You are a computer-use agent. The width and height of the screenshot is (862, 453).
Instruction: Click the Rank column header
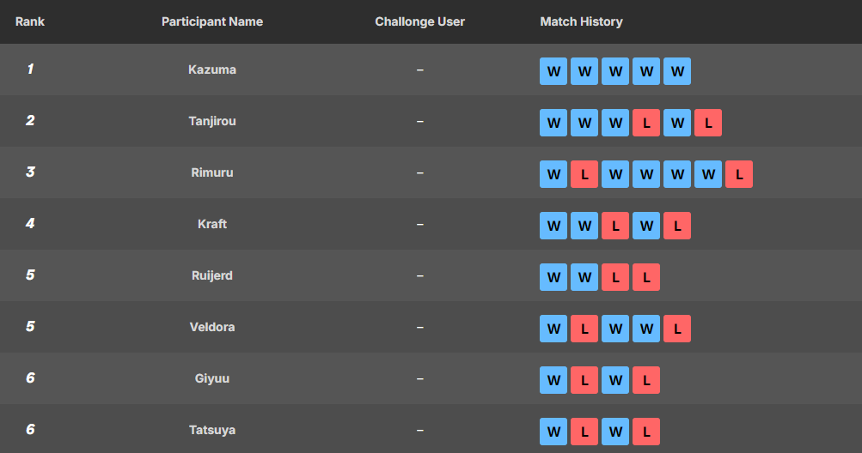tap(30, 21)
